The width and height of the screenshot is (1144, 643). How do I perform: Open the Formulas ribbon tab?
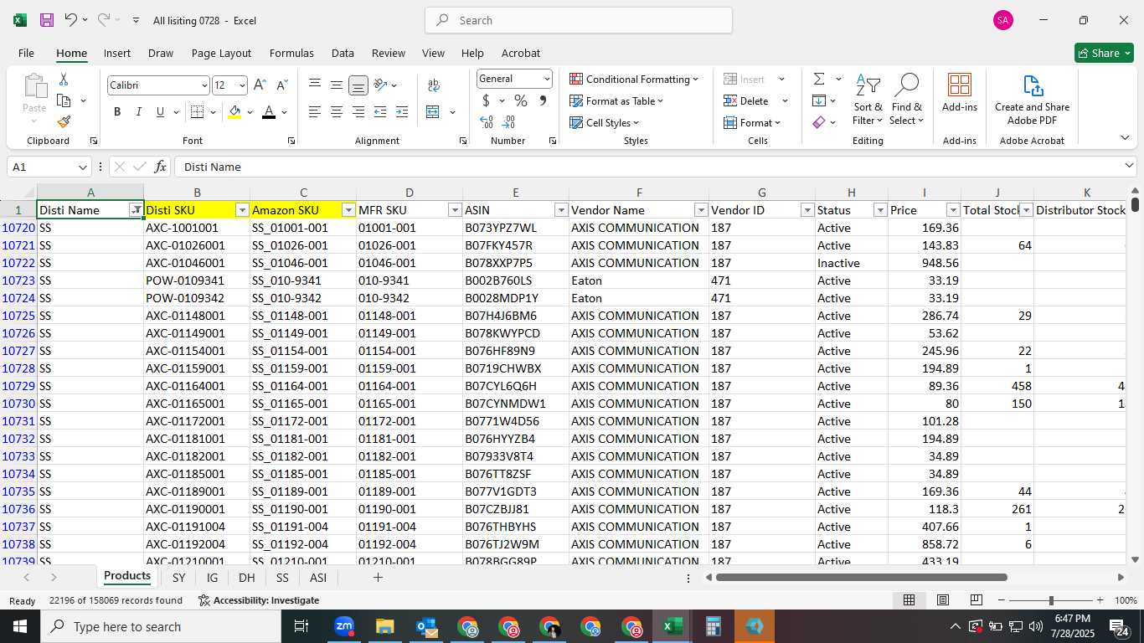coord(291,53)
